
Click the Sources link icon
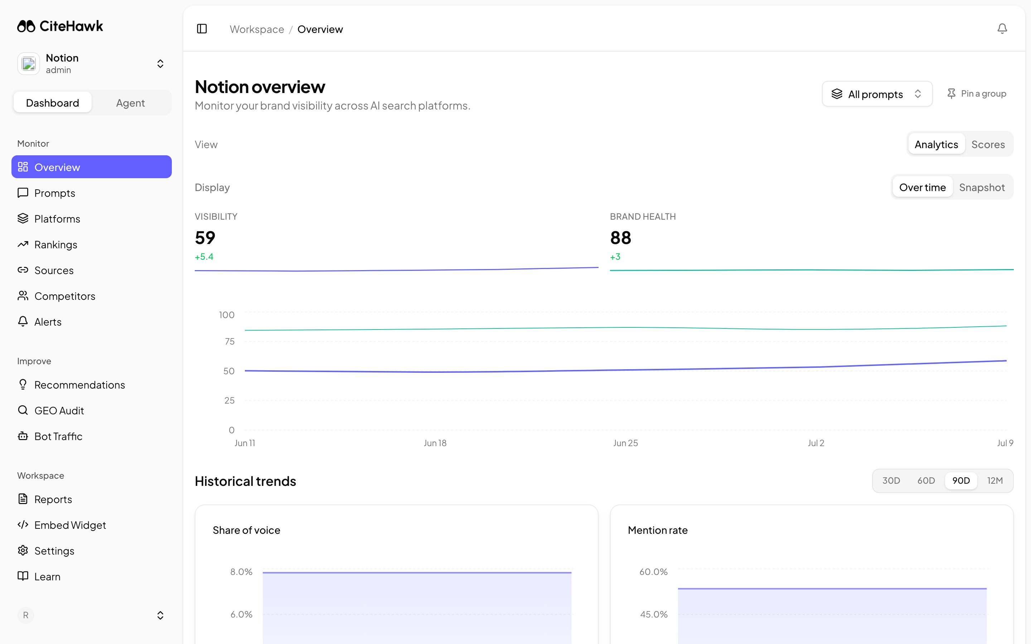(x=23, y=270)
